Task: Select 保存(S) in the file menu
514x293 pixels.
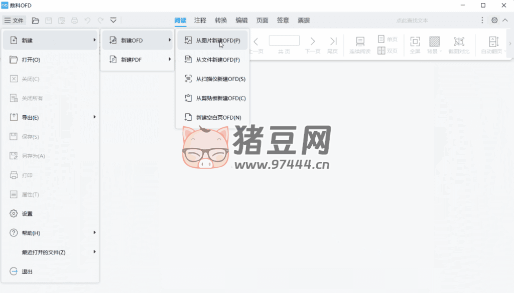Action: pos(50,137)
